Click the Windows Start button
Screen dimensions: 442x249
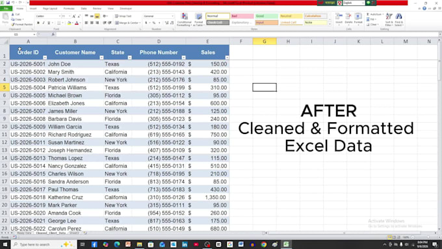5,244
